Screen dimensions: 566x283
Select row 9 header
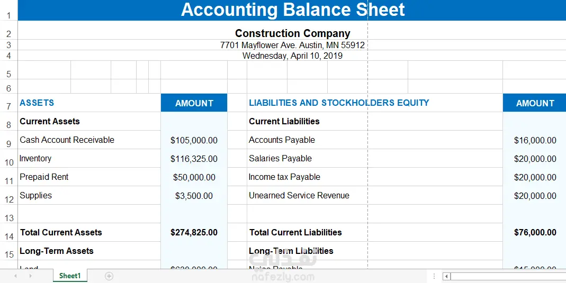[x=8, y=140]
